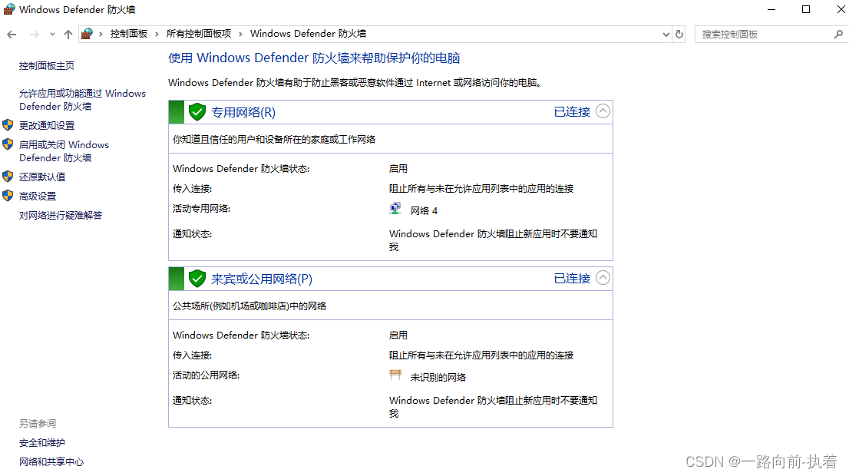Open 高级设置 link
The width and height of the screenshot is (849, 476).
point(38,196)
